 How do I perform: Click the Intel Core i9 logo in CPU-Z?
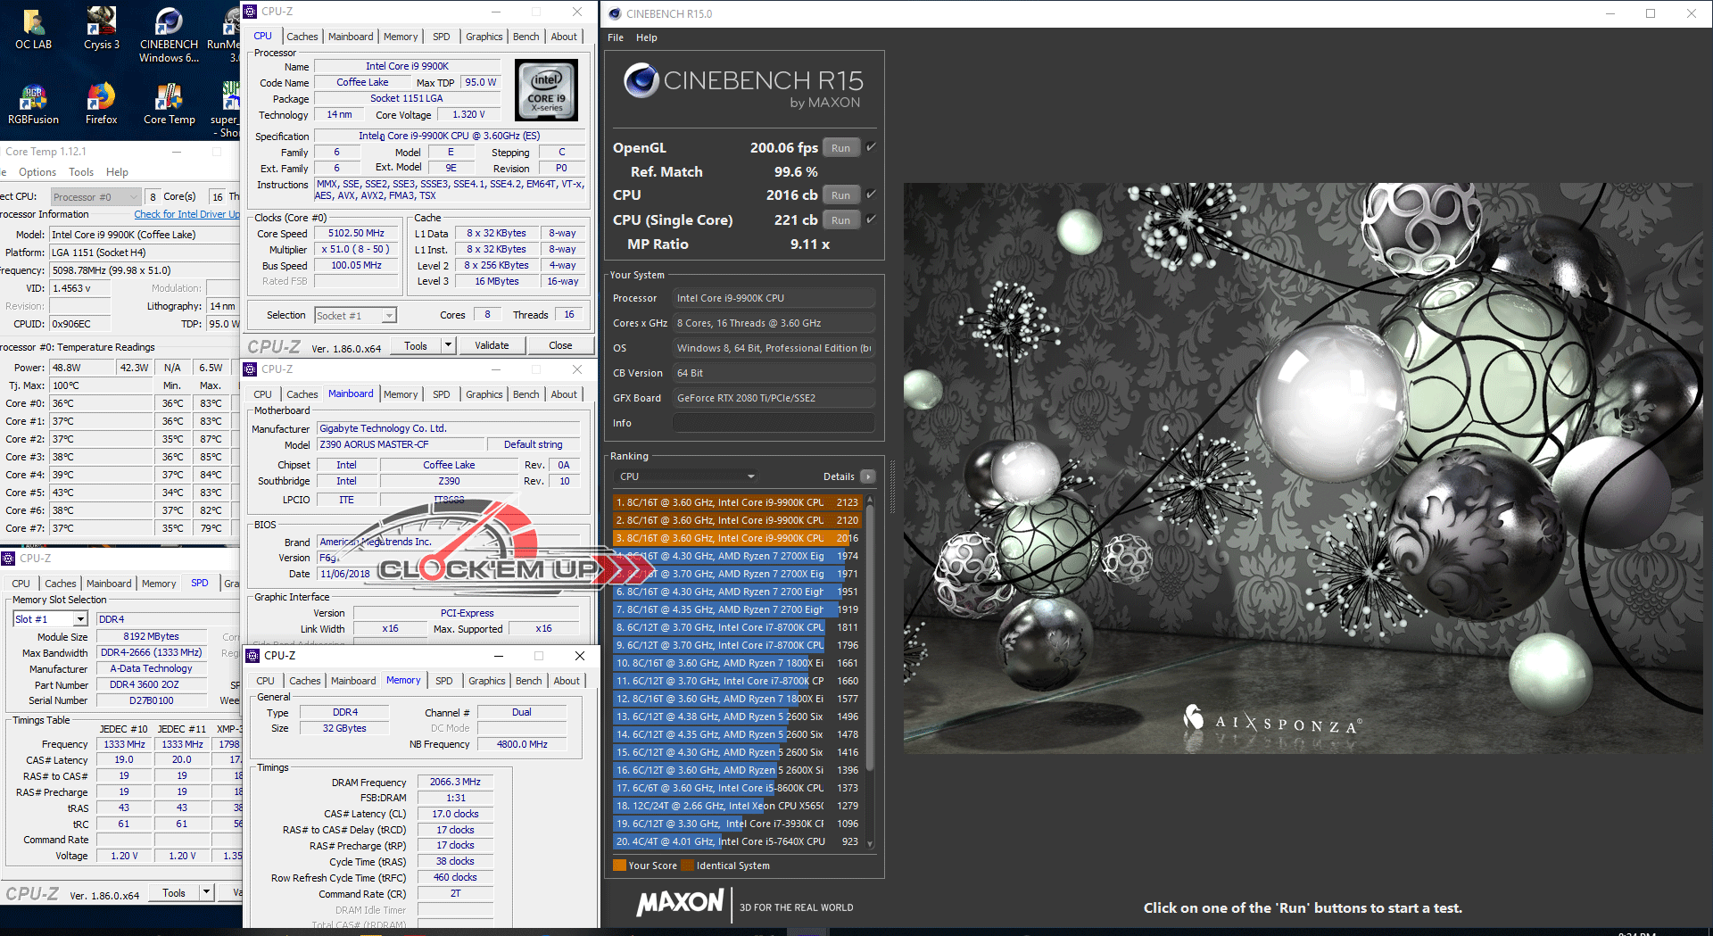(547, 91)
